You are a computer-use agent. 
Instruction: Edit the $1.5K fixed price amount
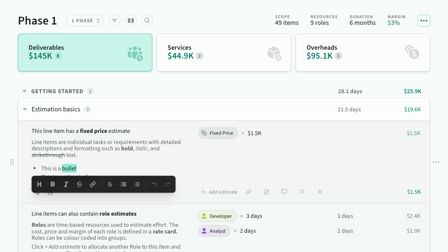point(255,133)
